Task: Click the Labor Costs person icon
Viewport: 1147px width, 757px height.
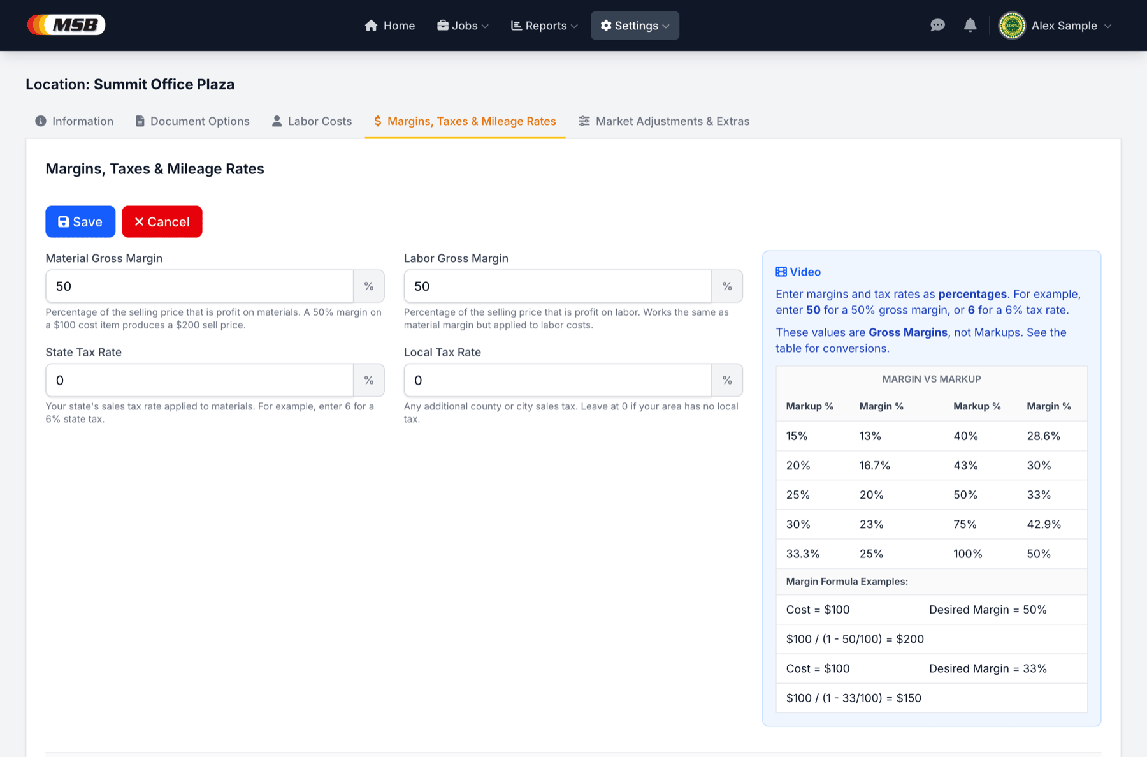Action: pos(277,121)
